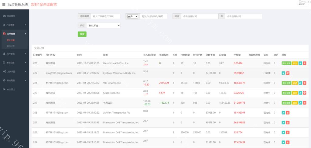Click the red delete icon for order 225
The width and height of the screenshot is (311, 148).
tap(305, 63)
